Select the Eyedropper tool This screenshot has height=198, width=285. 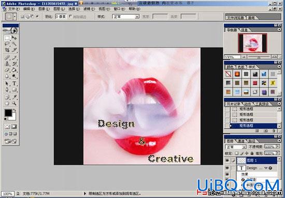(14, 97)
